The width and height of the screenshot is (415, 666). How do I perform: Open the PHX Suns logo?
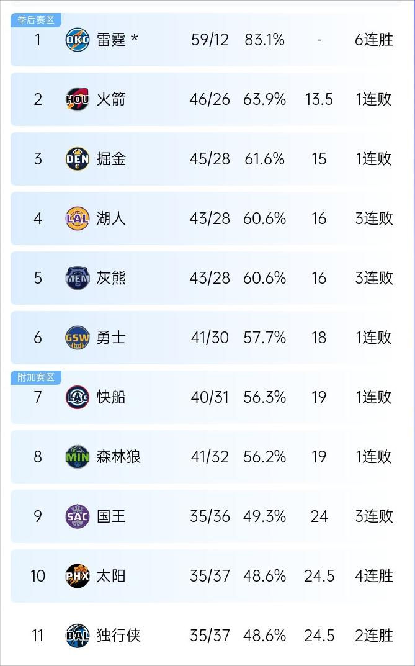tap(78, 576)
